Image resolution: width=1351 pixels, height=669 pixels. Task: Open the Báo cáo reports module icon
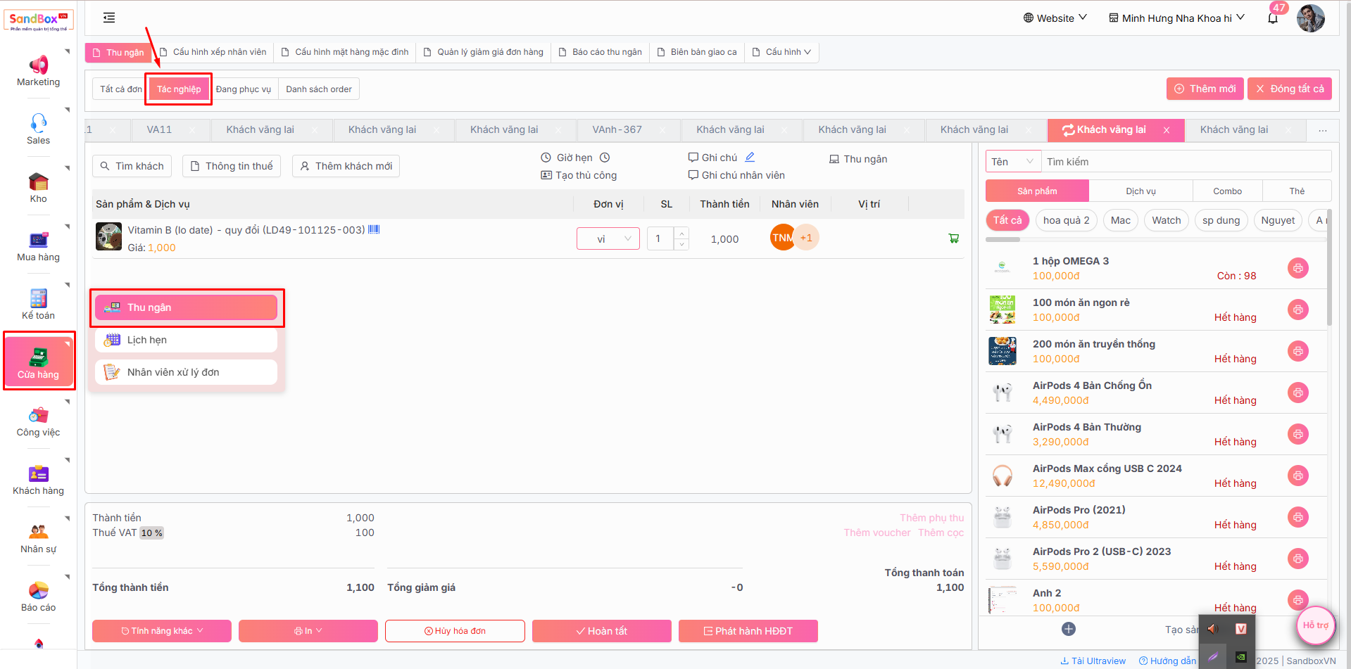click(39, 590)
